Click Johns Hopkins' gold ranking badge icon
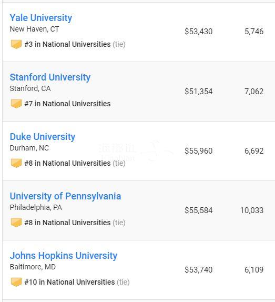The width and height of the screenshot is (275, 302). tap(16, 282)
